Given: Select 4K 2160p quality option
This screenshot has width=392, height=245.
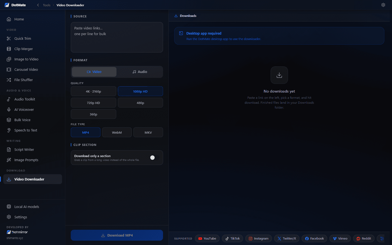Looking at the screenshot, I should 93,91.
